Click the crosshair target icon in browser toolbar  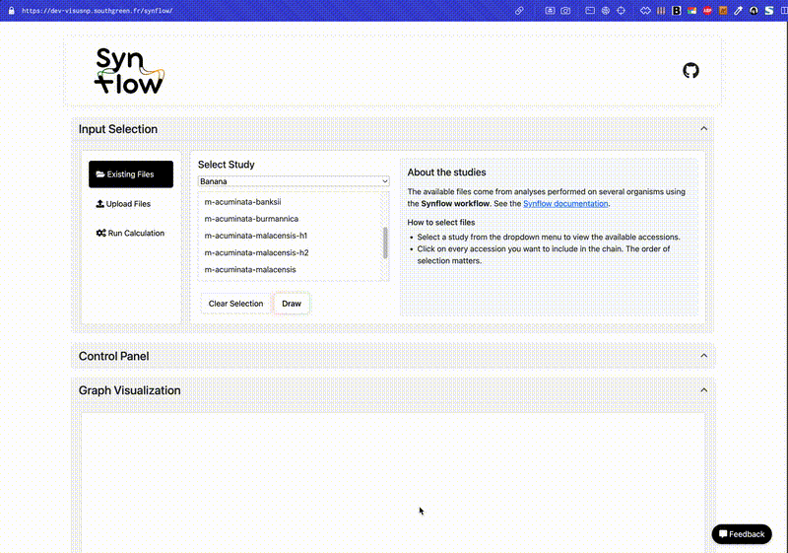(622, 11)
